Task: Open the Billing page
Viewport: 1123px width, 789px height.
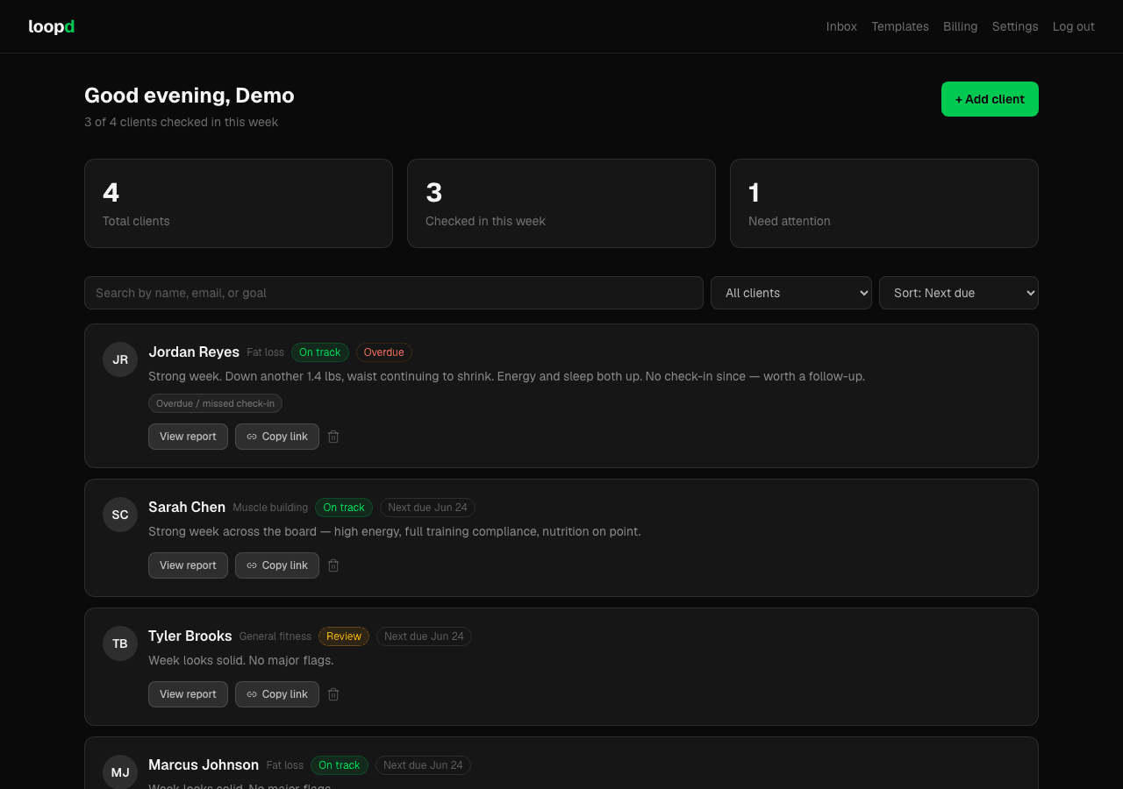Action: (961, 26)
